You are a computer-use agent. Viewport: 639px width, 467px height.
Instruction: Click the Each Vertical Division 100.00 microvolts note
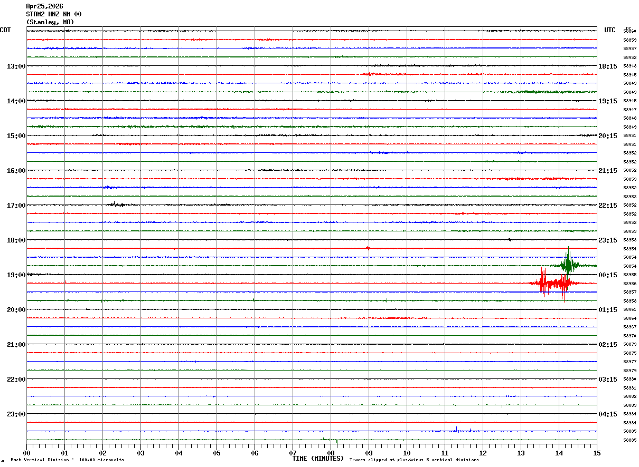point(67,460)
